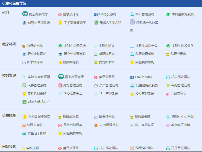Click the contact card icon beside 修改统一认证密码

132,22
